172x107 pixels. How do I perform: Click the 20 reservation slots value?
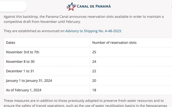[94, 81]
